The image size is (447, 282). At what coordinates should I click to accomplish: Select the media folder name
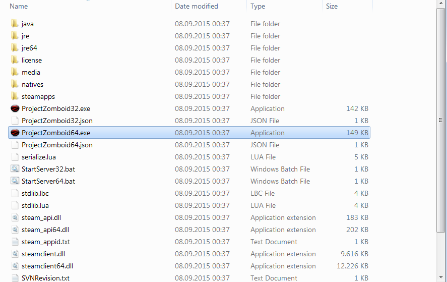coord(31,72)
